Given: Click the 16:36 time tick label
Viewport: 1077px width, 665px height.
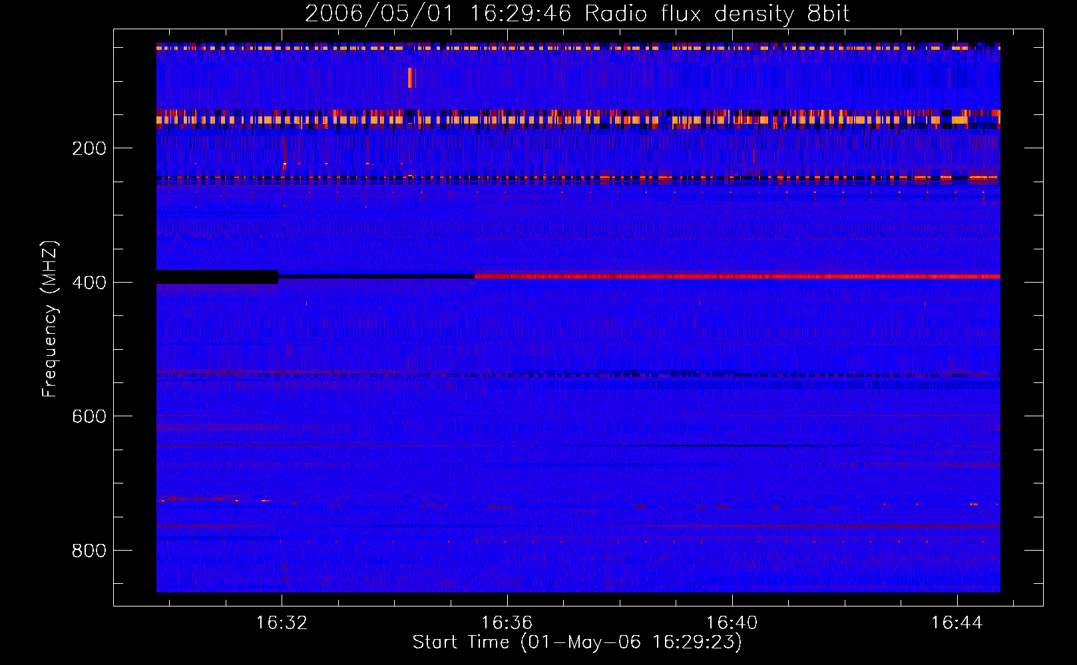Looking at the screenshot, I should click(507, 622).
